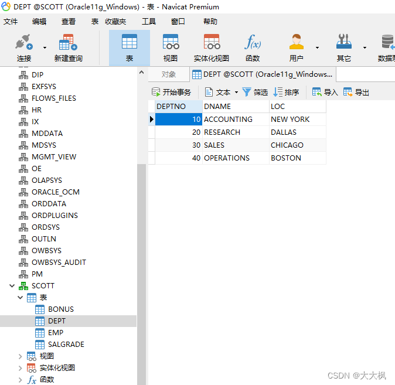
Task: Click the green SCOTT schema icon
Action: point(23,286)
